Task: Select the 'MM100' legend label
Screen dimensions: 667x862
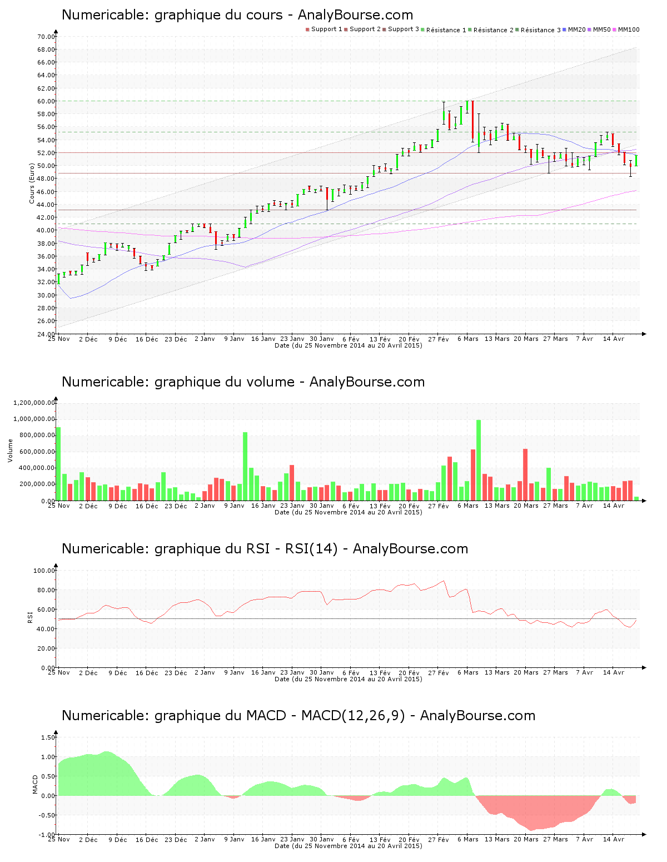Action: tap(629, 29)
